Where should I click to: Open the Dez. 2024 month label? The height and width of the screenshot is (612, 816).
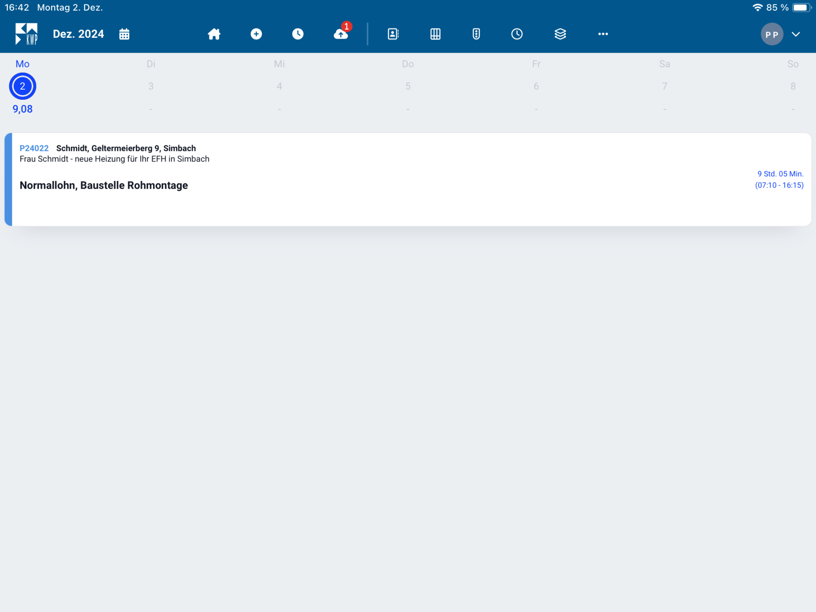click(x=78, y=34)
